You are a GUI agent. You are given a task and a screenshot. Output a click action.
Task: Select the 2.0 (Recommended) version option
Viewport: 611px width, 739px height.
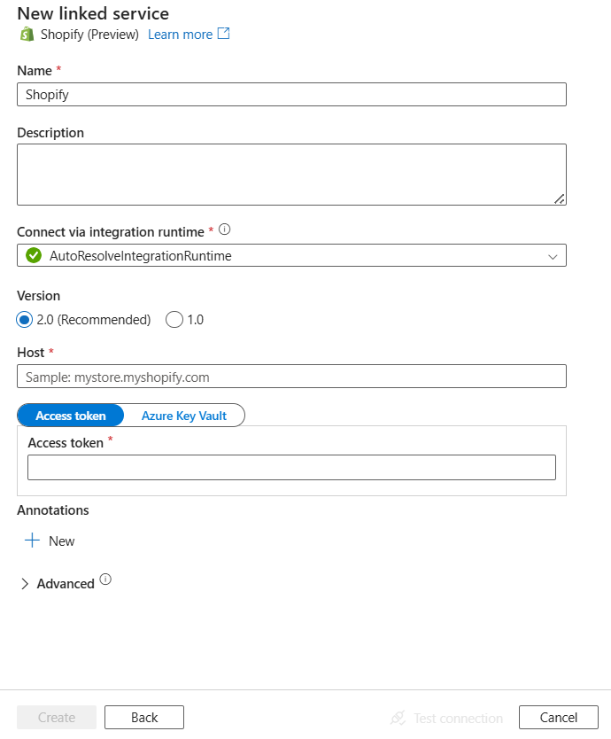point(25,319)
